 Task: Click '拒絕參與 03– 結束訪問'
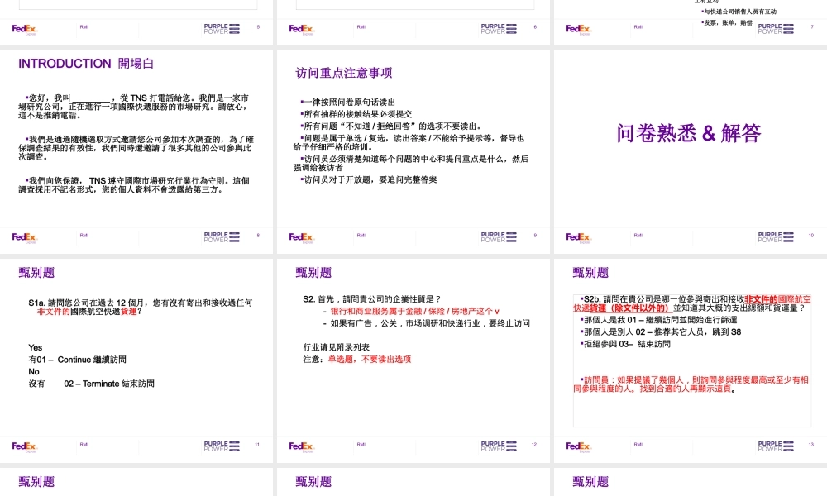(x=627, y=344)
